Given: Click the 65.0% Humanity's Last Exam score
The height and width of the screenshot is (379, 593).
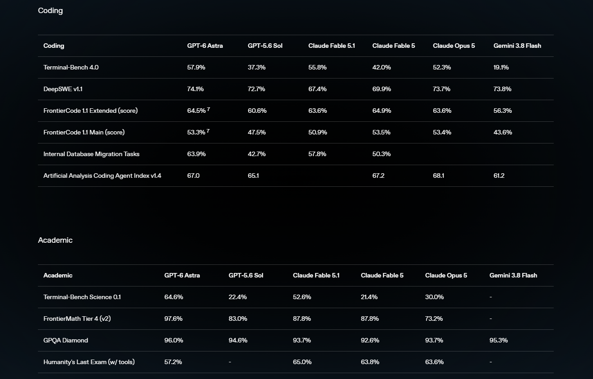Looking at the screenshot, I should tap(302, 362).
